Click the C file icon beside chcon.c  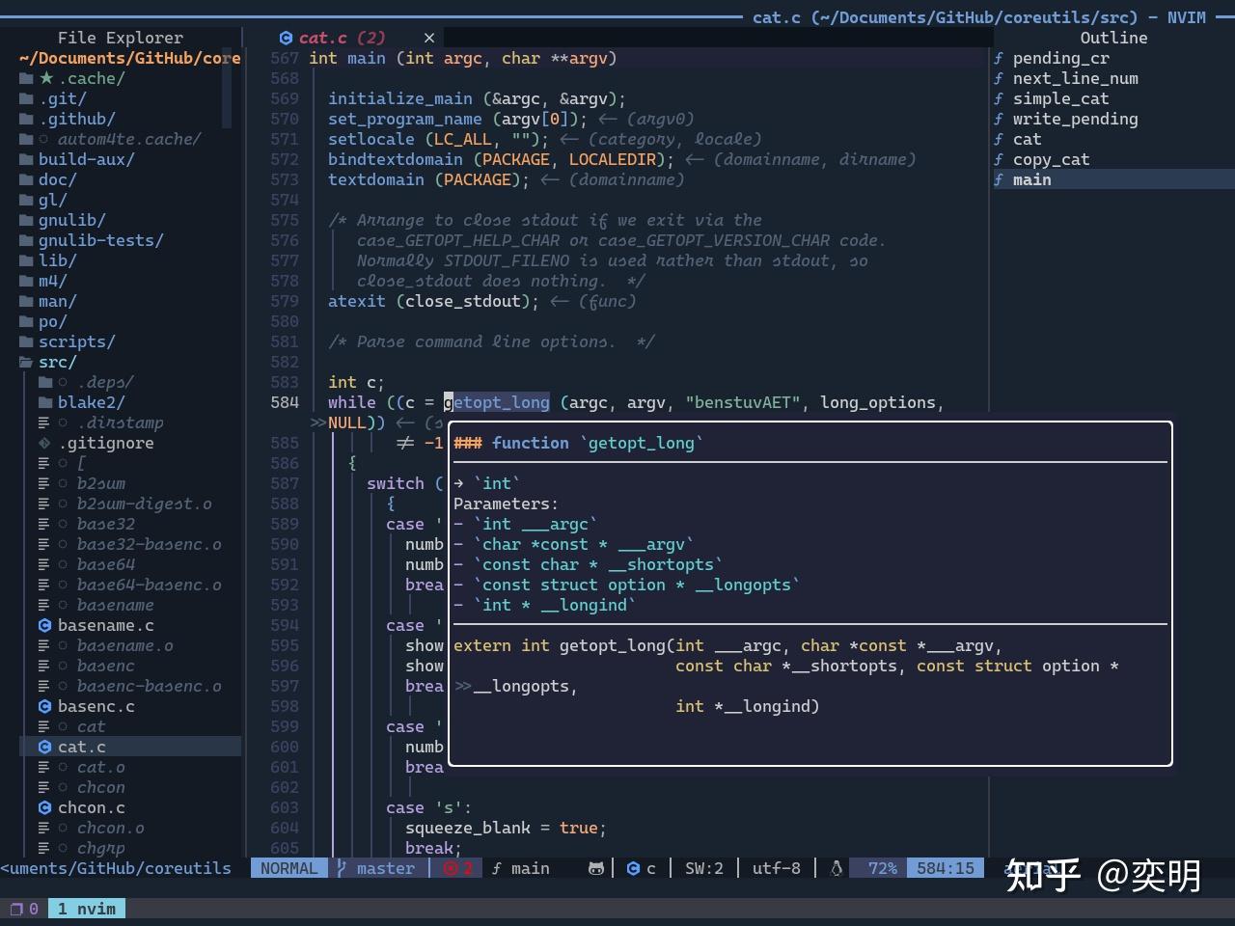(44, 807)
